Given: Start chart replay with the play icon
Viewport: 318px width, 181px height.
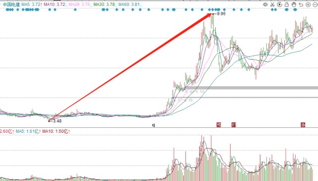Looking at the screenshot, I should [x=279, y=4].
